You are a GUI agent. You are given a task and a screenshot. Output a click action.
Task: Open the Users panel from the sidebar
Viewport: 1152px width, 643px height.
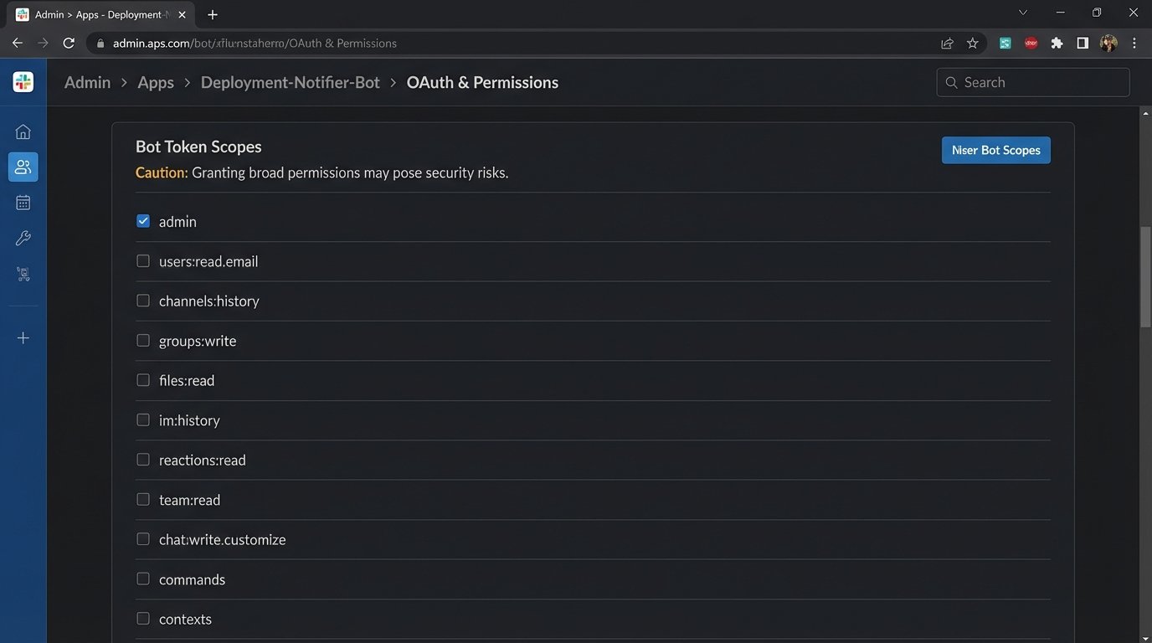pyautogui.click(x=23, y=167)
